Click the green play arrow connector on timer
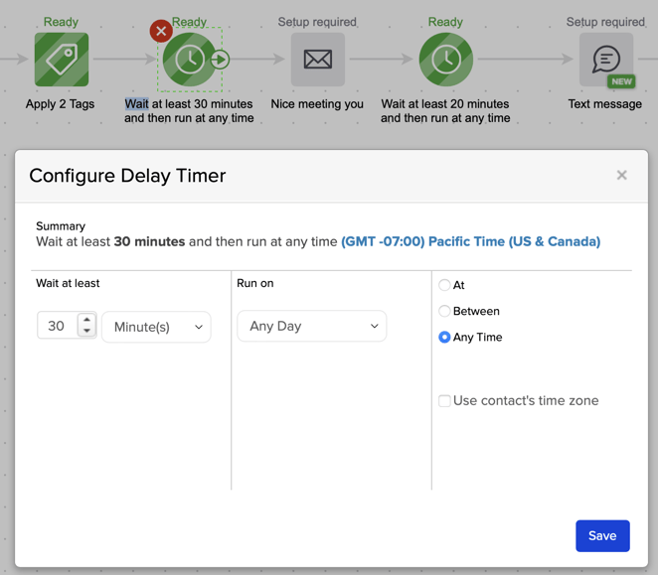 click(x=221, y=60)
